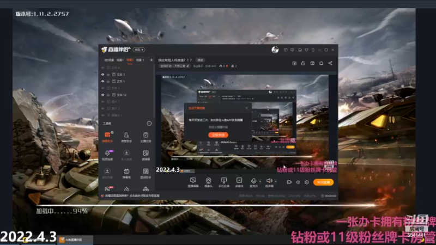Viewport: 436px width, 245px height.
Task: Switch to the first scene tab in the row
Action: (109, 60)
